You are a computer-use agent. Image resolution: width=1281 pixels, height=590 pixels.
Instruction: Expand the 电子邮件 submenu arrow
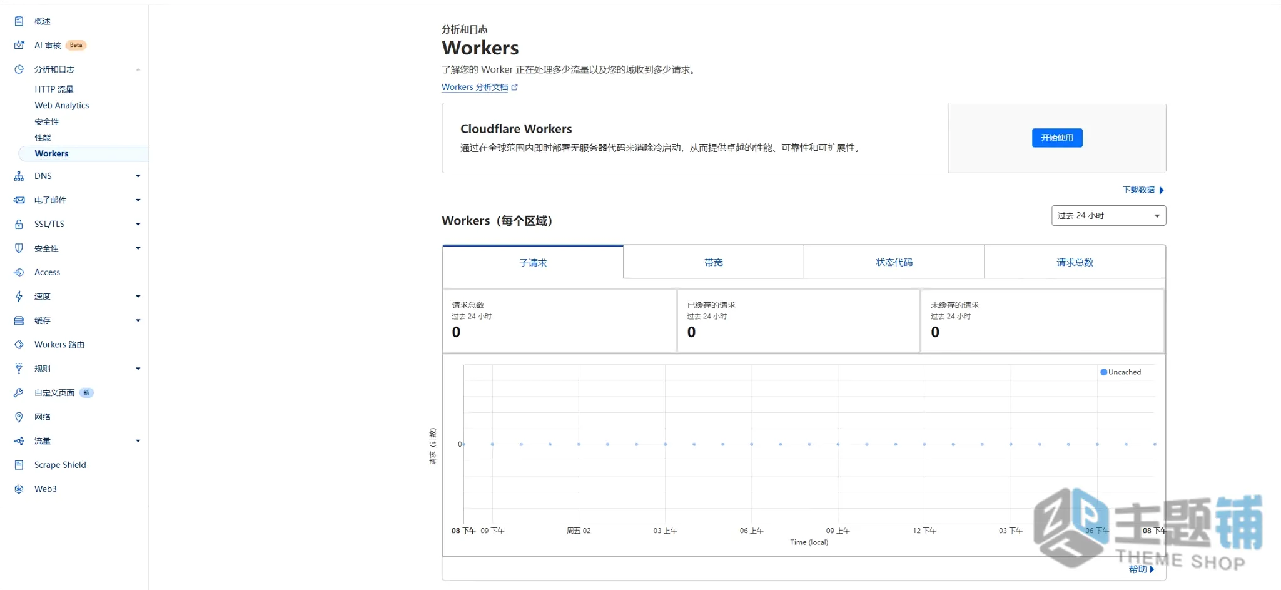point(138,200)
